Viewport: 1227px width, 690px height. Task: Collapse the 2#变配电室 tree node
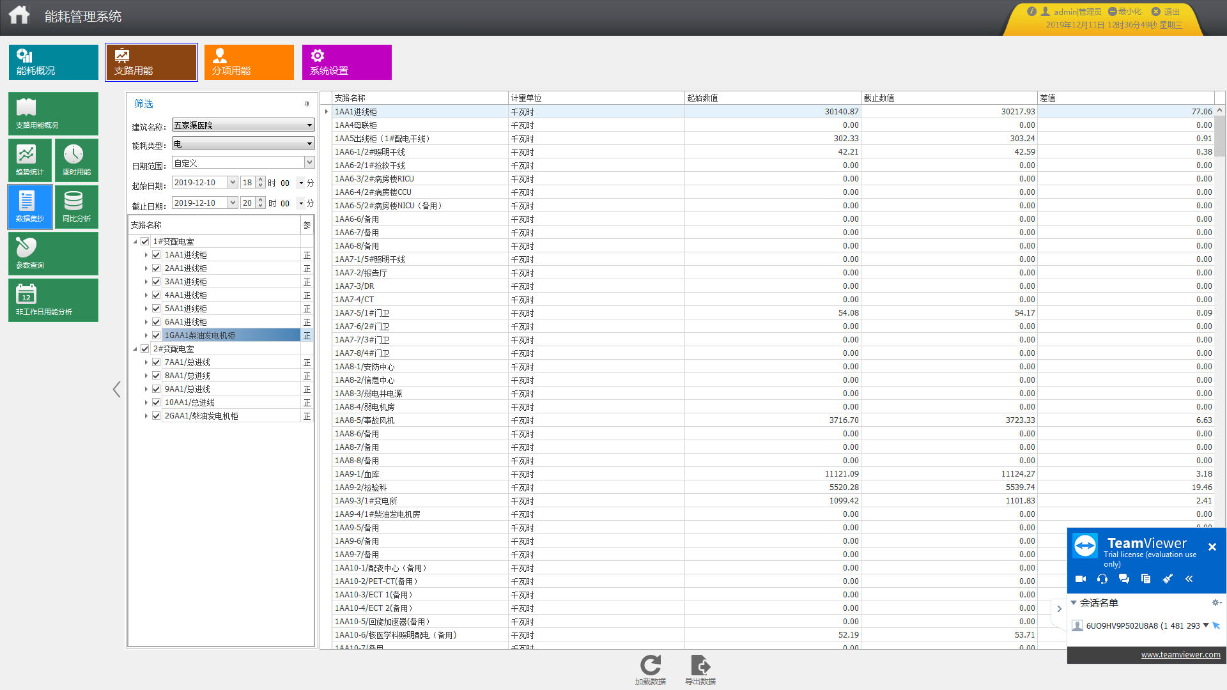(135, 349)
